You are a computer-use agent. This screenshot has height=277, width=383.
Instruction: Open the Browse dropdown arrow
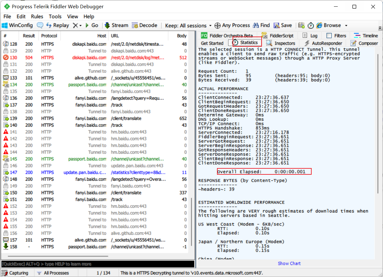(x=346, y=26)
